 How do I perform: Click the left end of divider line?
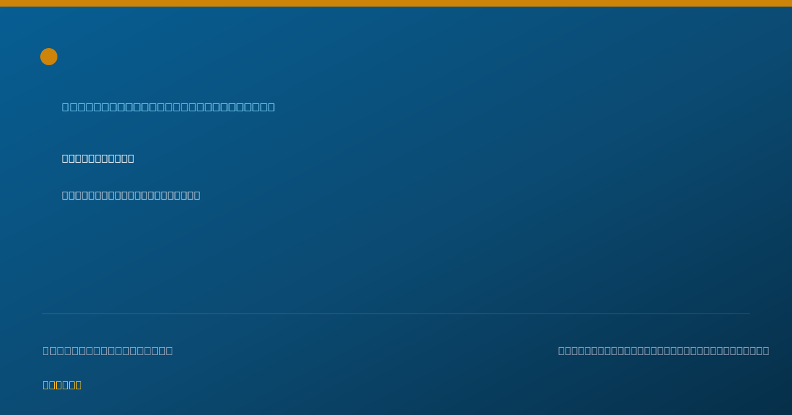click(x=44, y=314)
